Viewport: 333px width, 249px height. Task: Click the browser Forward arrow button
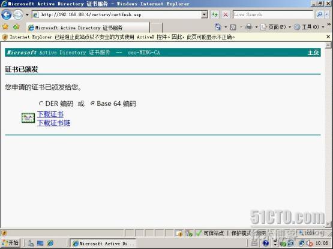click(18, 14)
